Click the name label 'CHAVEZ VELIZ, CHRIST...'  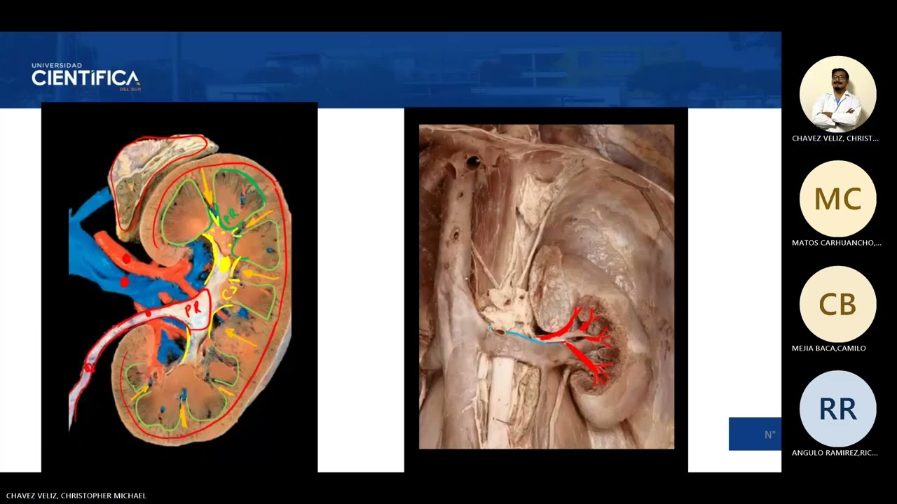tap(835, 138)
